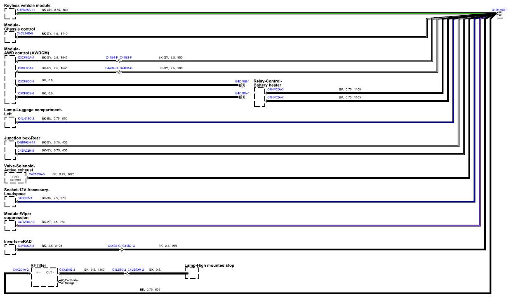
Task: Click the G1D18B-1 ground point symbol
Action: click(243, 86)
